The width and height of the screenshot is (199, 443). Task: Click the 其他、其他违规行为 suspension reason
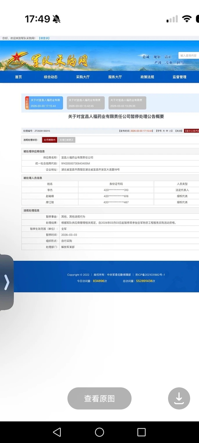[x=73, y=217]
